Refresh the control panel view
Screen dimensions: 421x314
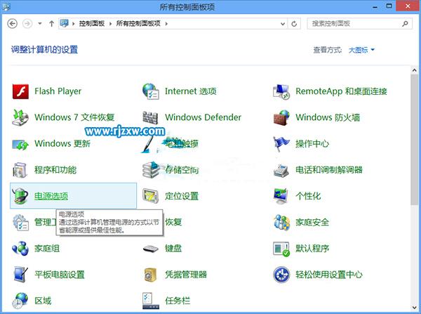point(294,24)
